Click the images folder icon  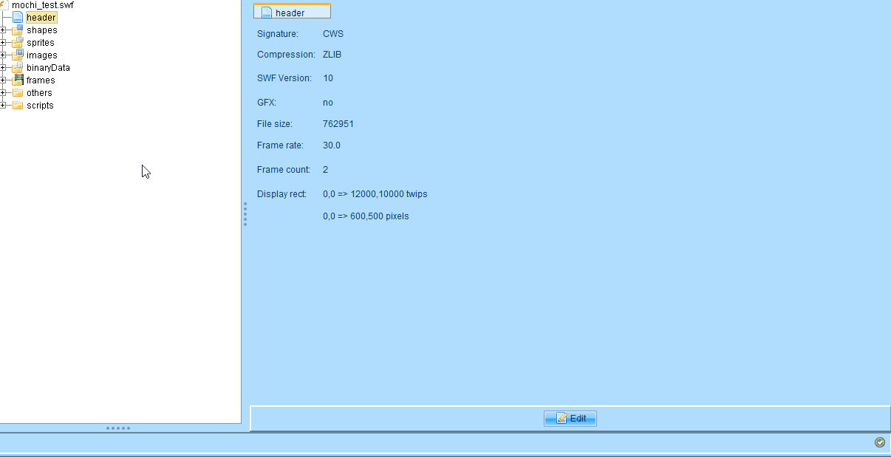[x=18, y=55]
